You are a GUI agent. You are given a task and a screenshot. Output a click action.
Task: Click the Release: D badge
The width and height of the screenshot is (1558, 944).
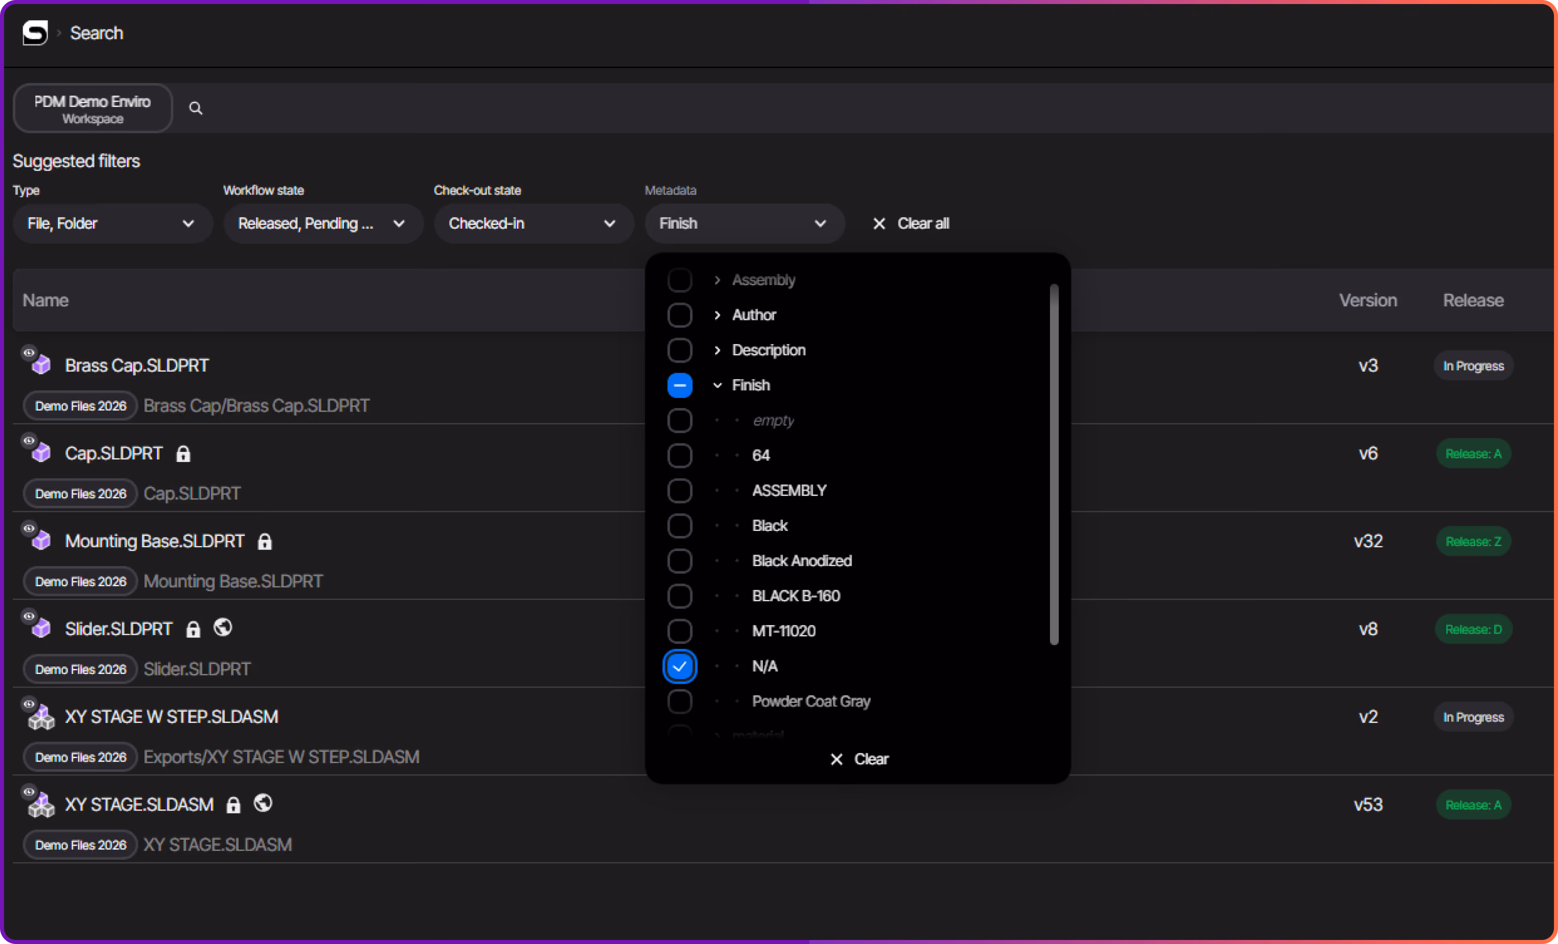click(1473, 630)
